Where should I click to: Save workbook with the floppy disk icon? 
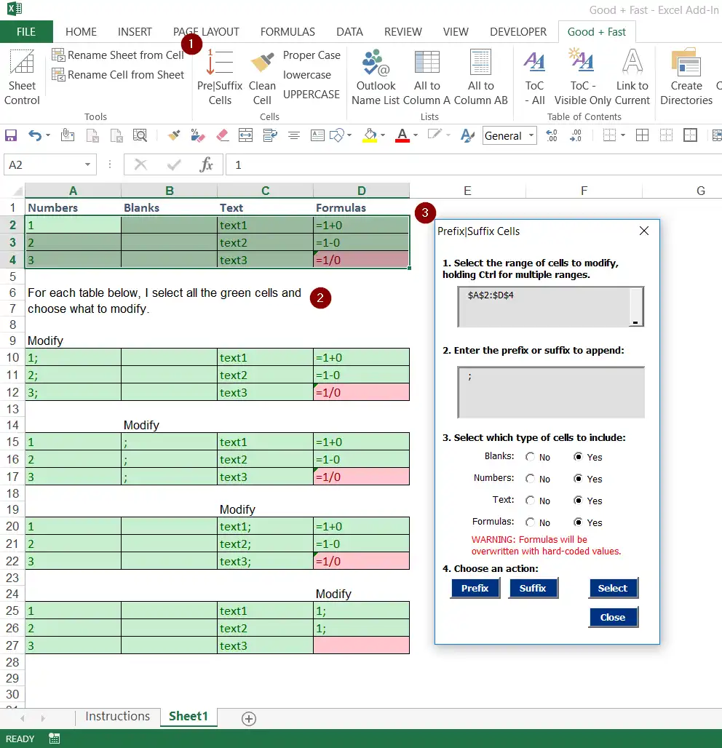[x=11, y=135]
